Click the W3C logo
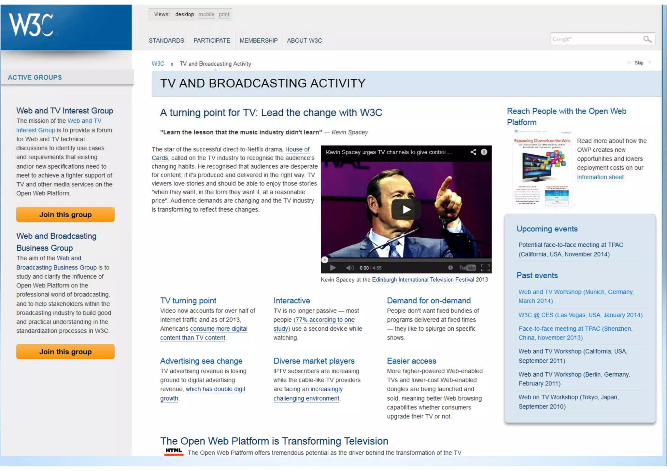The height and width of the screenshot is (471, 667). 31,25
